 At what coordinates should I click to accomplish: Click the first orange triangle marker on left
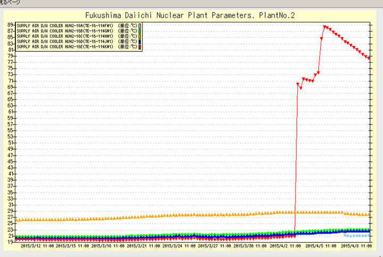(17, 220)
